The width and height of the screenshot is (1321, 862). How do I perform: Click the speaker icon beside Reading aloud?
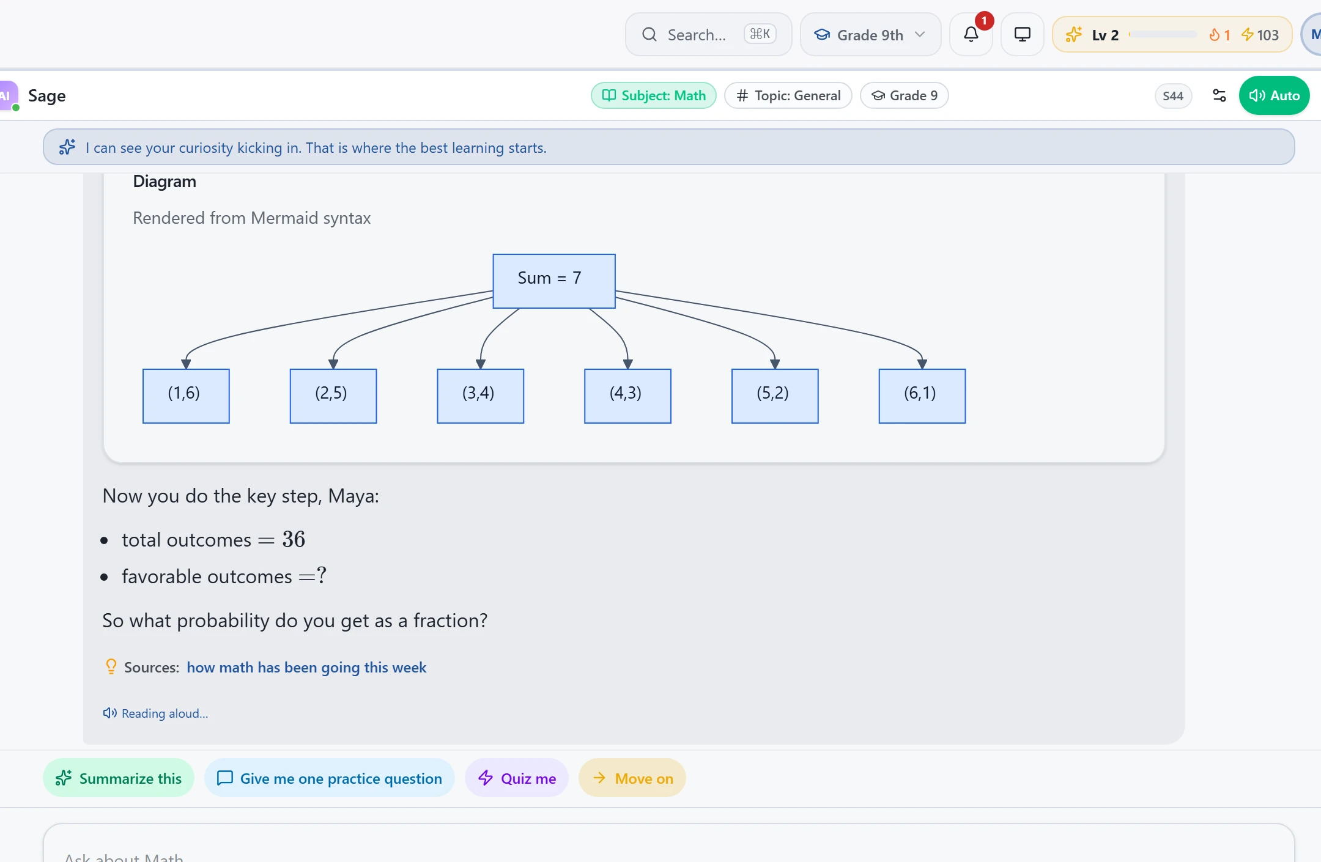click(x=109, y=713)
